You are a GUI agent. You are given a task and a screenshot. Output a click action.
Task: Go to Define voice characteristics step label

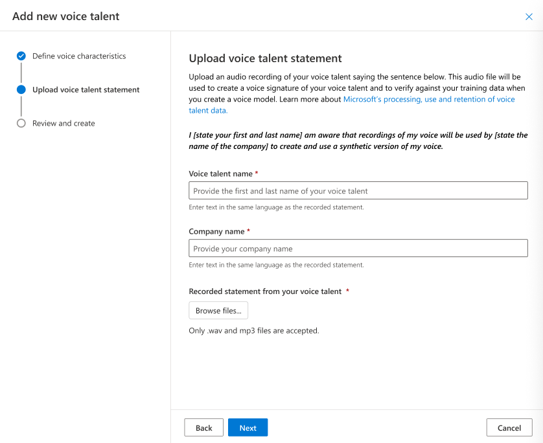coord(79,56)
